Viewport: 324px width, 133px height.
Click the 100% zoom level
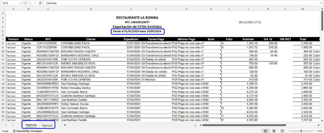(320, 131)
